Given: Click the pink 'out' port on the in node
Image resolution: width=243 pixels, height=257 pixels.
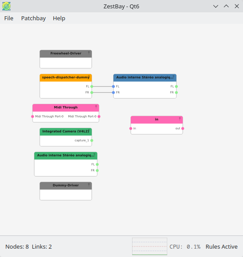Looking at the screenshot, I should click(183, 128).
